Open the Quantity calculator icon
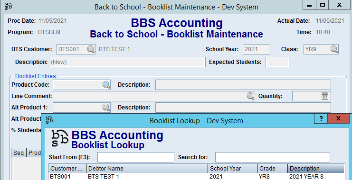 (x=325, y=96)
